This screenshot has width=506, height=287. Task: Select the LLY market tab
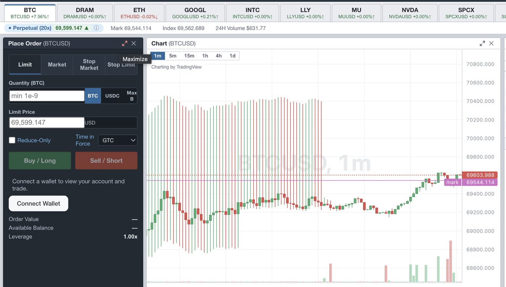pos(305,13)
